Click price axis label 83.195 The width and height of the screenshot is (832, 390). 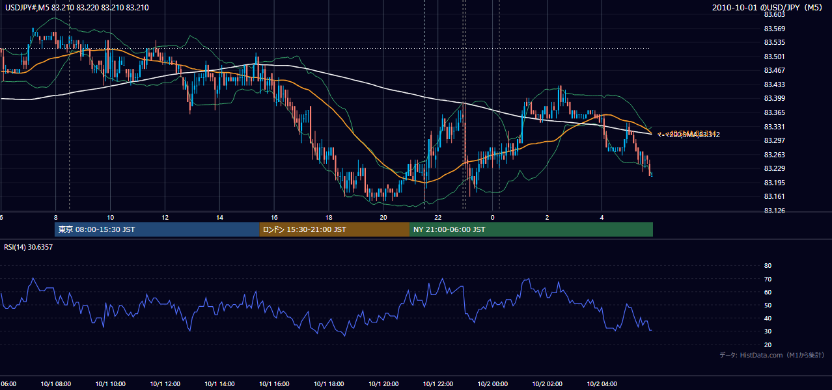coord(774,183)
